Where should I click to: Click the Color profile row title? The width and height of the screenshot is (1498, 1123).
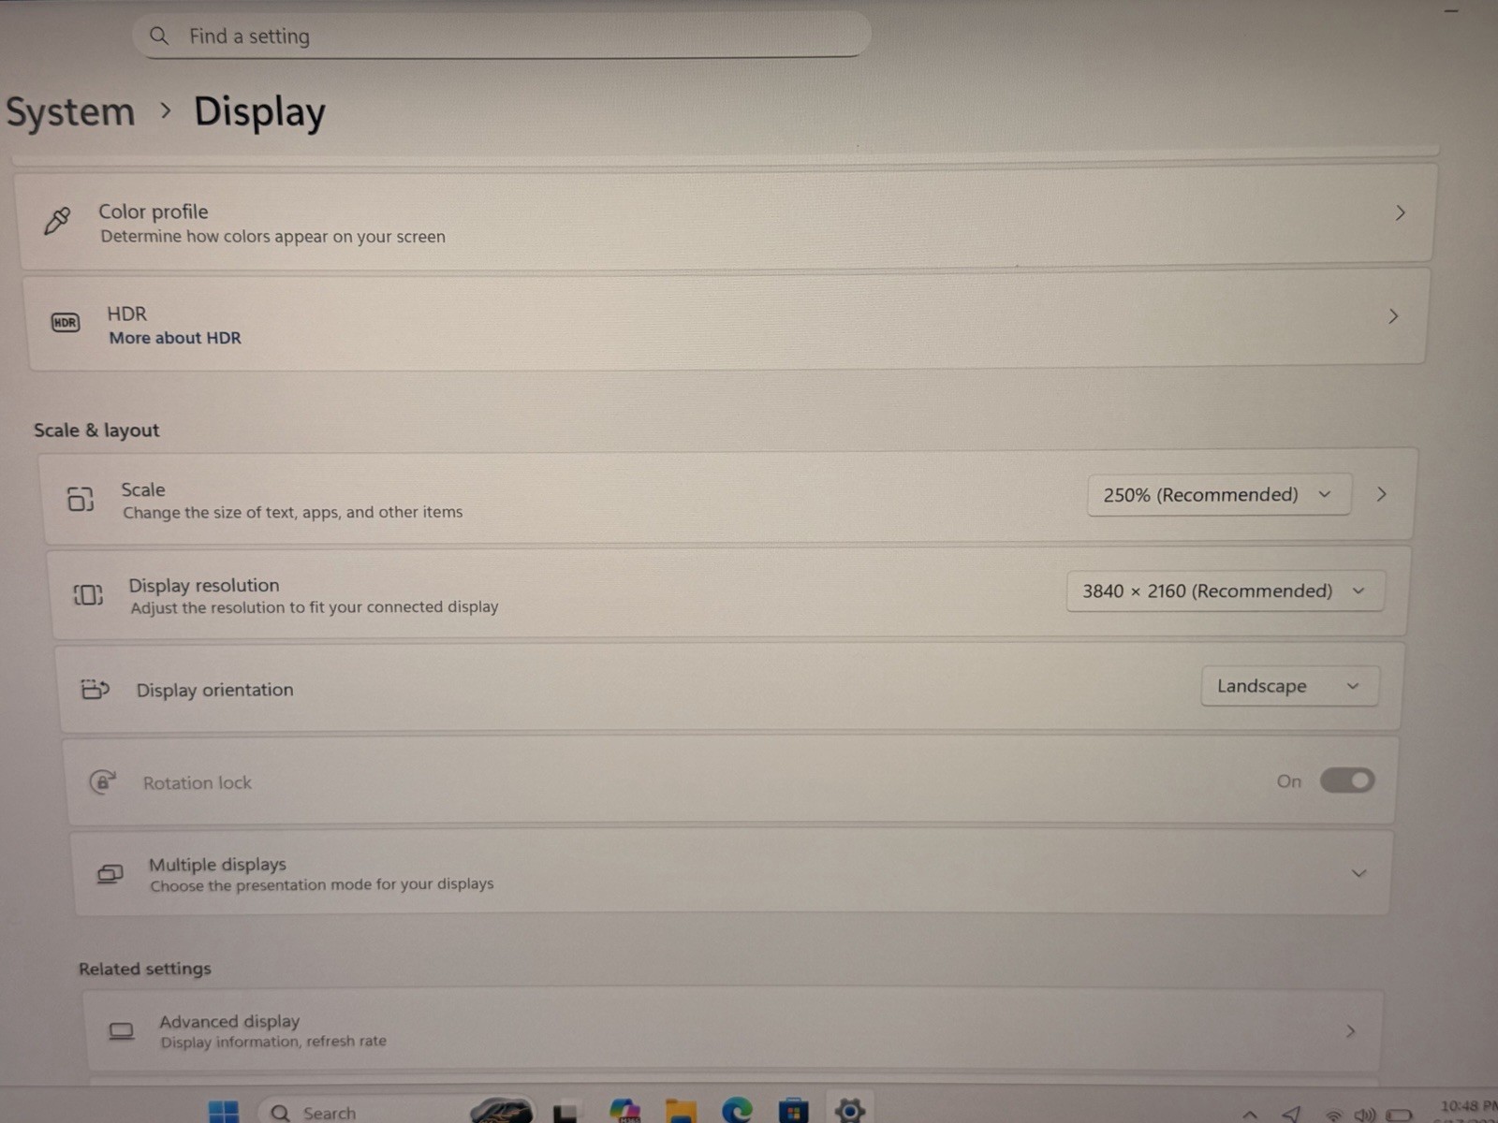click(x=154, y=211)
